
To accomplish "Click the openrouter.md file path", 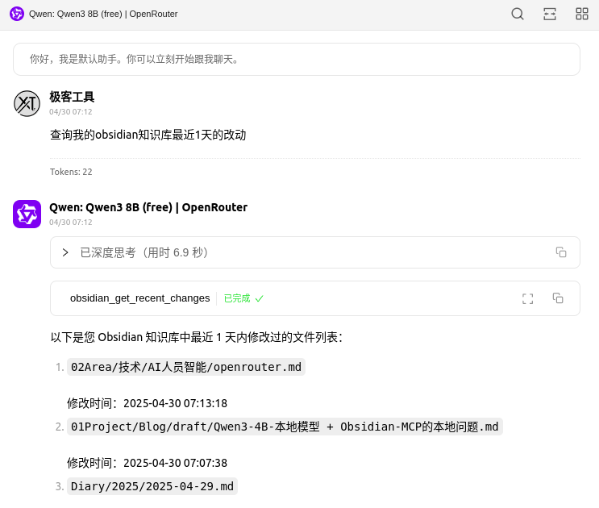I will click(x=186, y=367).
